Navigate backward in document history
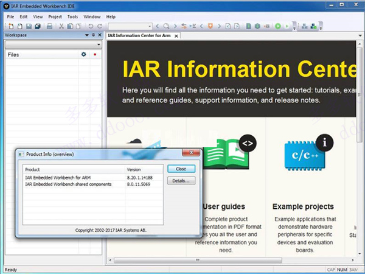This screenshot has width=365, height=274. click(x=228, y=26)
